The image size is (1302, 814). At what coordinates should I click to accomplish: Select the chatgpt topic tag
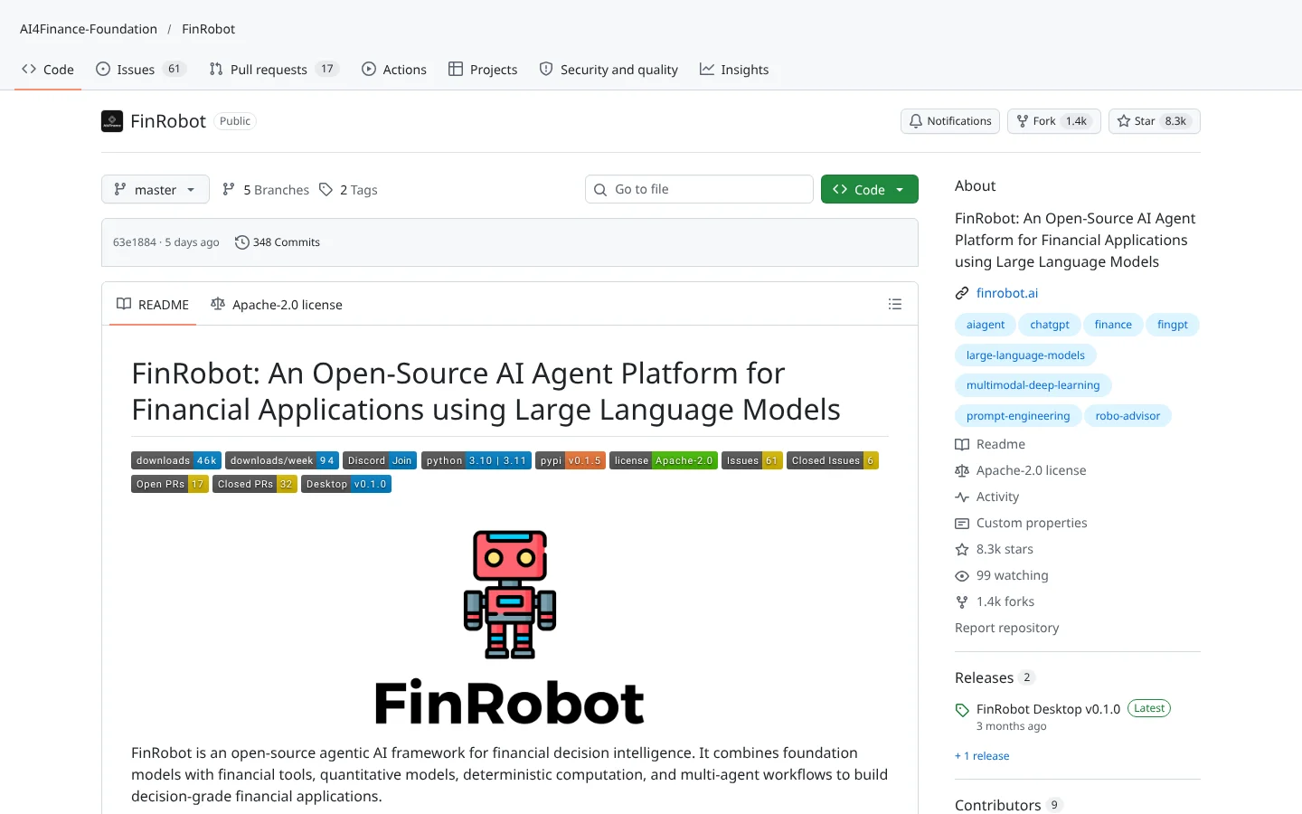tap(1050, 325)
